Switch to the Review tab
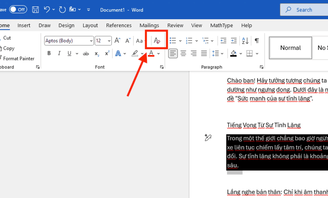 coord(175,25)
